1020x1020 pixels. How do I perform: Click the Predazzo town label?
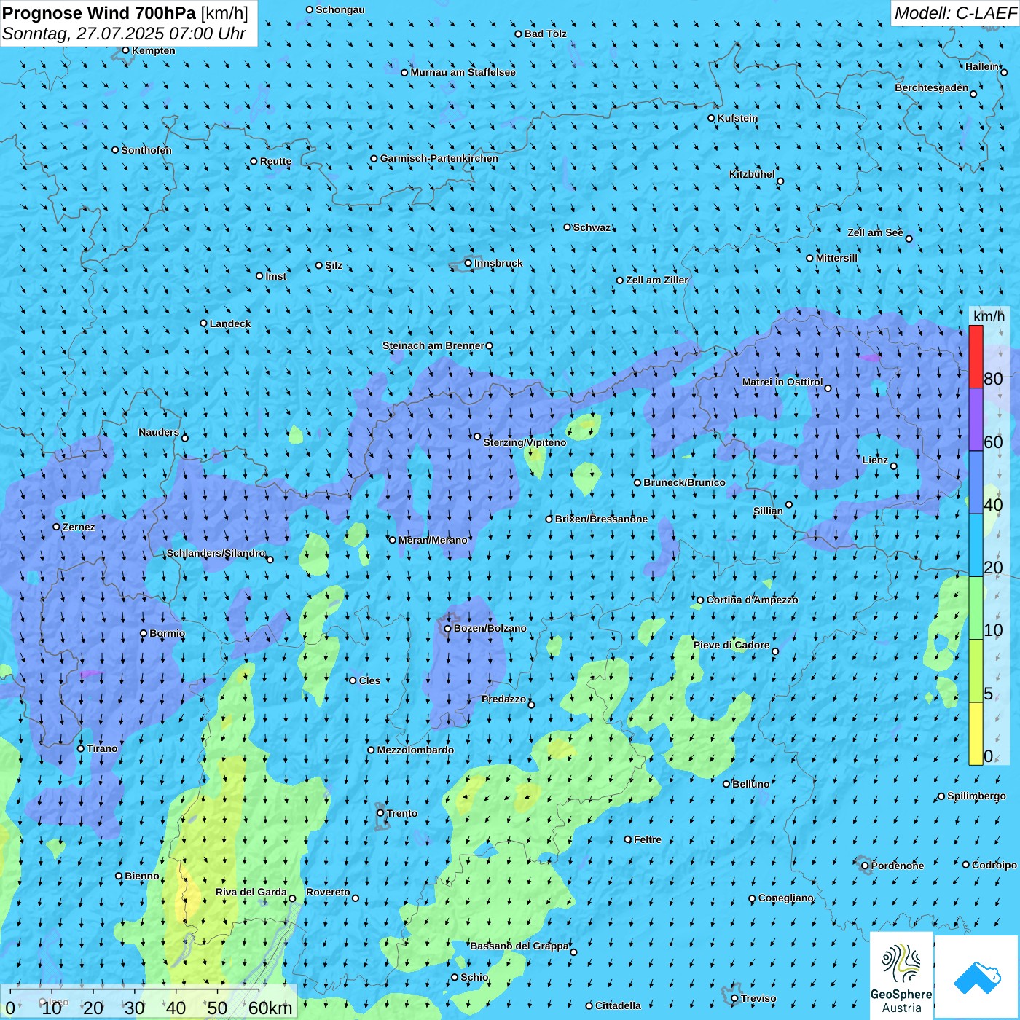tap(503, 699)
